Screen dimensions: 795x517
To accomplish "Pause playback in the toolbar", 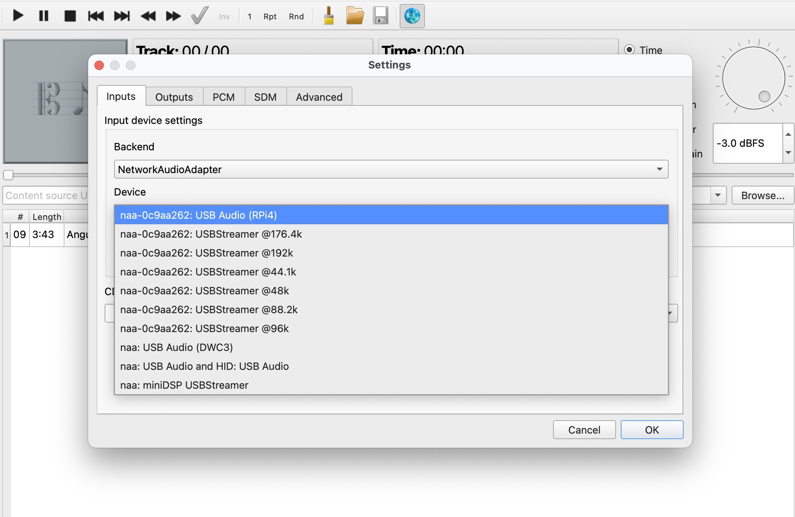I will pos(44,16).
